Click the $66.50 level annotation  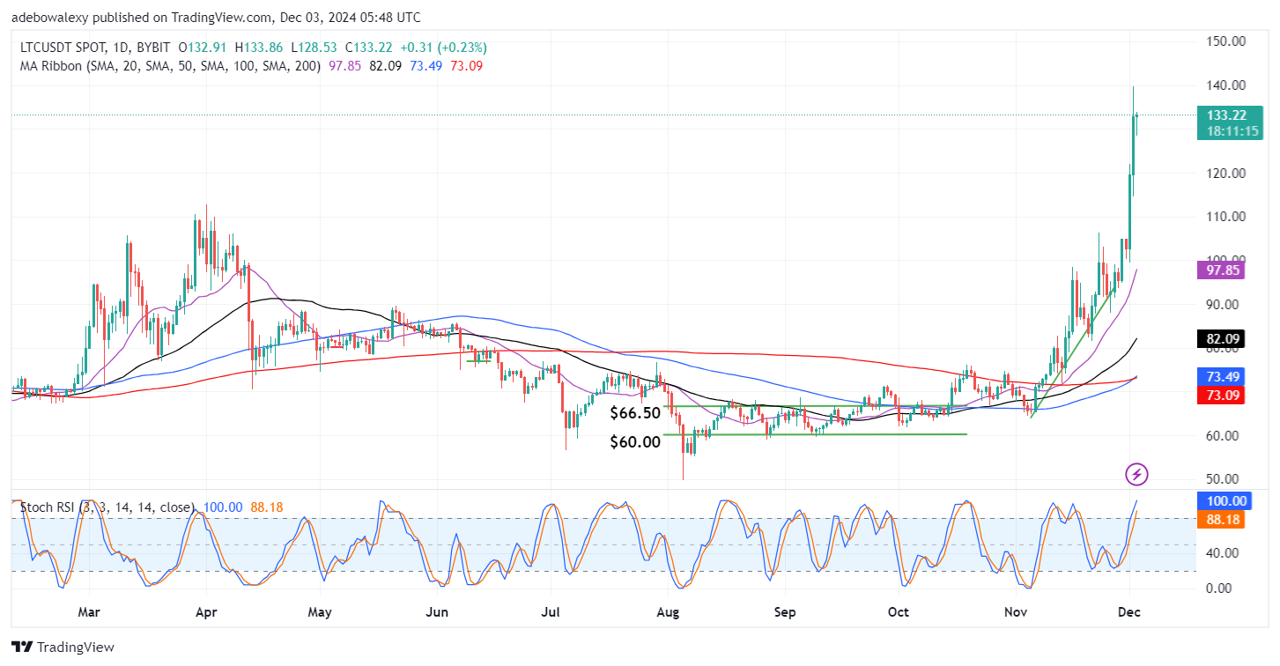pos(635,413)
